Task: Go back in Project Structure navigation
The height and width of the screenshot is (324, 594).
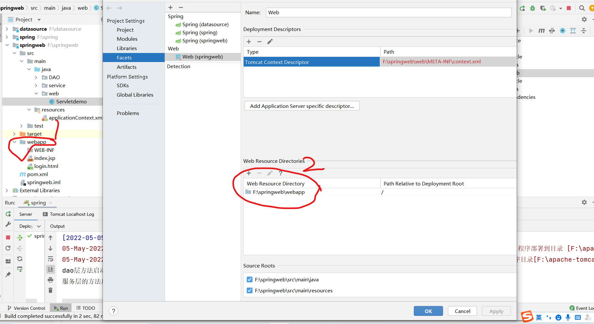Action: 109,8
